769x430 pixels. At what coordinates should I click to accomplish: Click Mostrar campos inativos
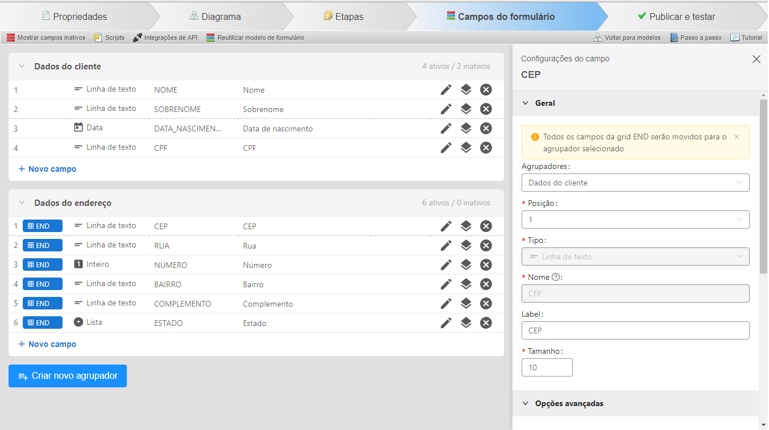46,38
